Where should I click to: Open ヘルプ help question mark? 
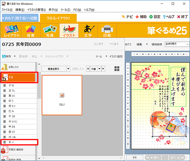pyautogui.click(x=169, y=17)
